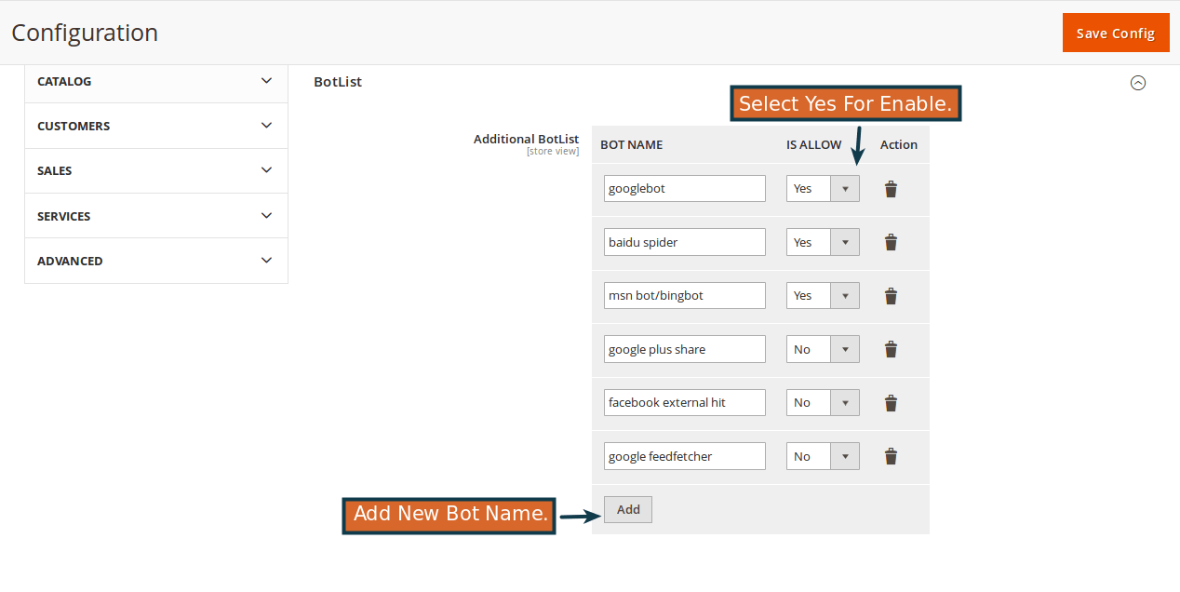Open Is Allow dropdown for baidu spider

click(x=823, y=242)
